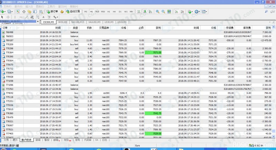Select the H1 timeframe
Viewport: 276px width, 150px height.
(x=109, y=12)
